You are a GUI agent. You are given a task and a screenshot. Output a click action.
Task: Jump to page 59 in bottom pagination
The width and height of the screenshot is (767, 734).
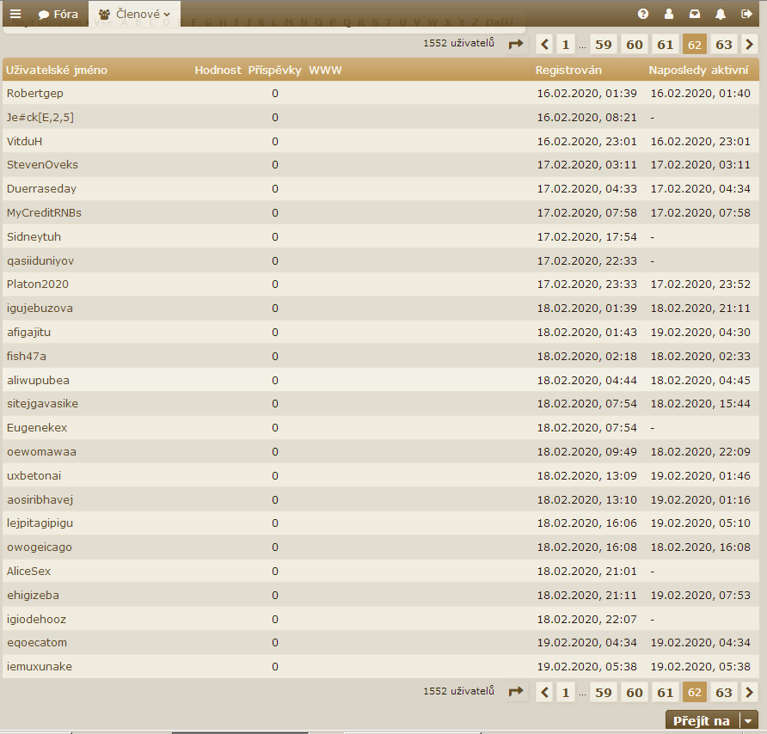point(604,692)
